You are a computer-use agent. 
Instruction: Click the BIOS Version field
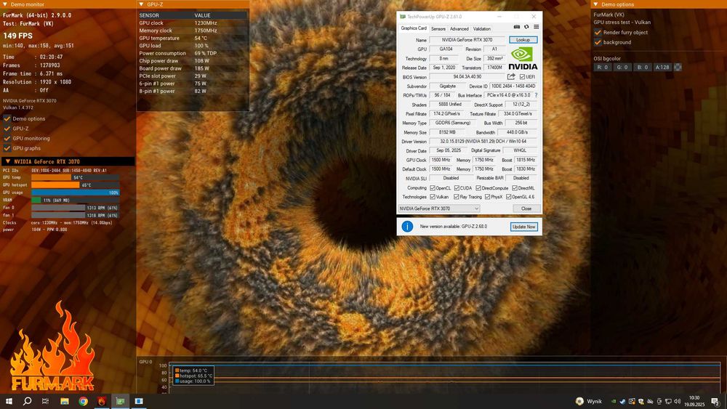click(467, 77)
